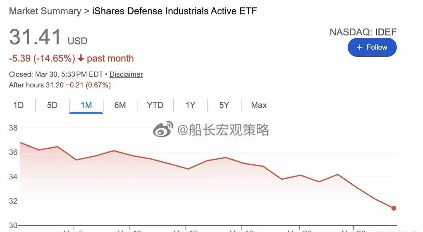Select the 5D range tab
This screenshot has width=423, height=232.
click(52, 105)
